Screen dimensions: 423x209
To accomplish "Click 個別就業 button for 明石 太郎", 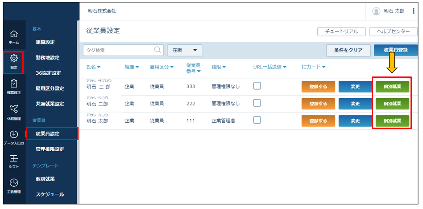I will tap(392, 121).
